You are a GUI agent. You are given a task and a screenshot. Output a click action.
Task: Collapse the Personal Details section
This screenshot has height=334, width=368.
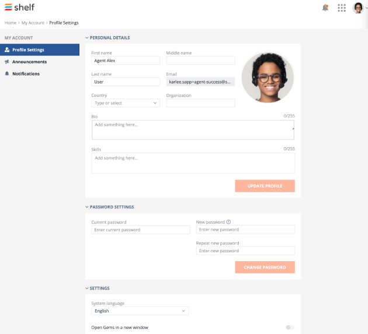(x=87, y=38)
